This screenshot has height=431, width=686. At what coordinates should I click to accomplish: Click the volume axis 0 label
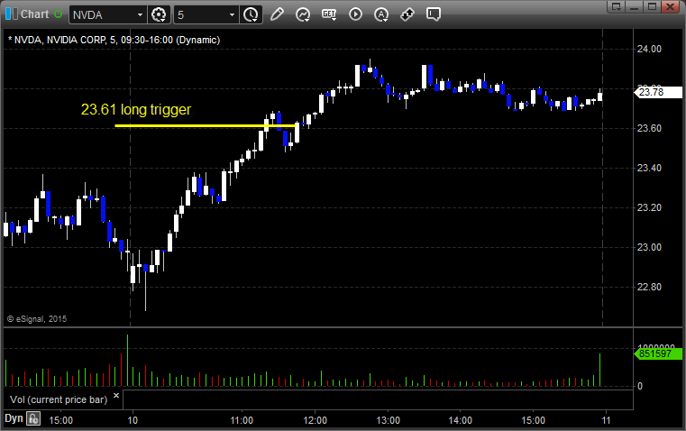[x=640, y=386]
